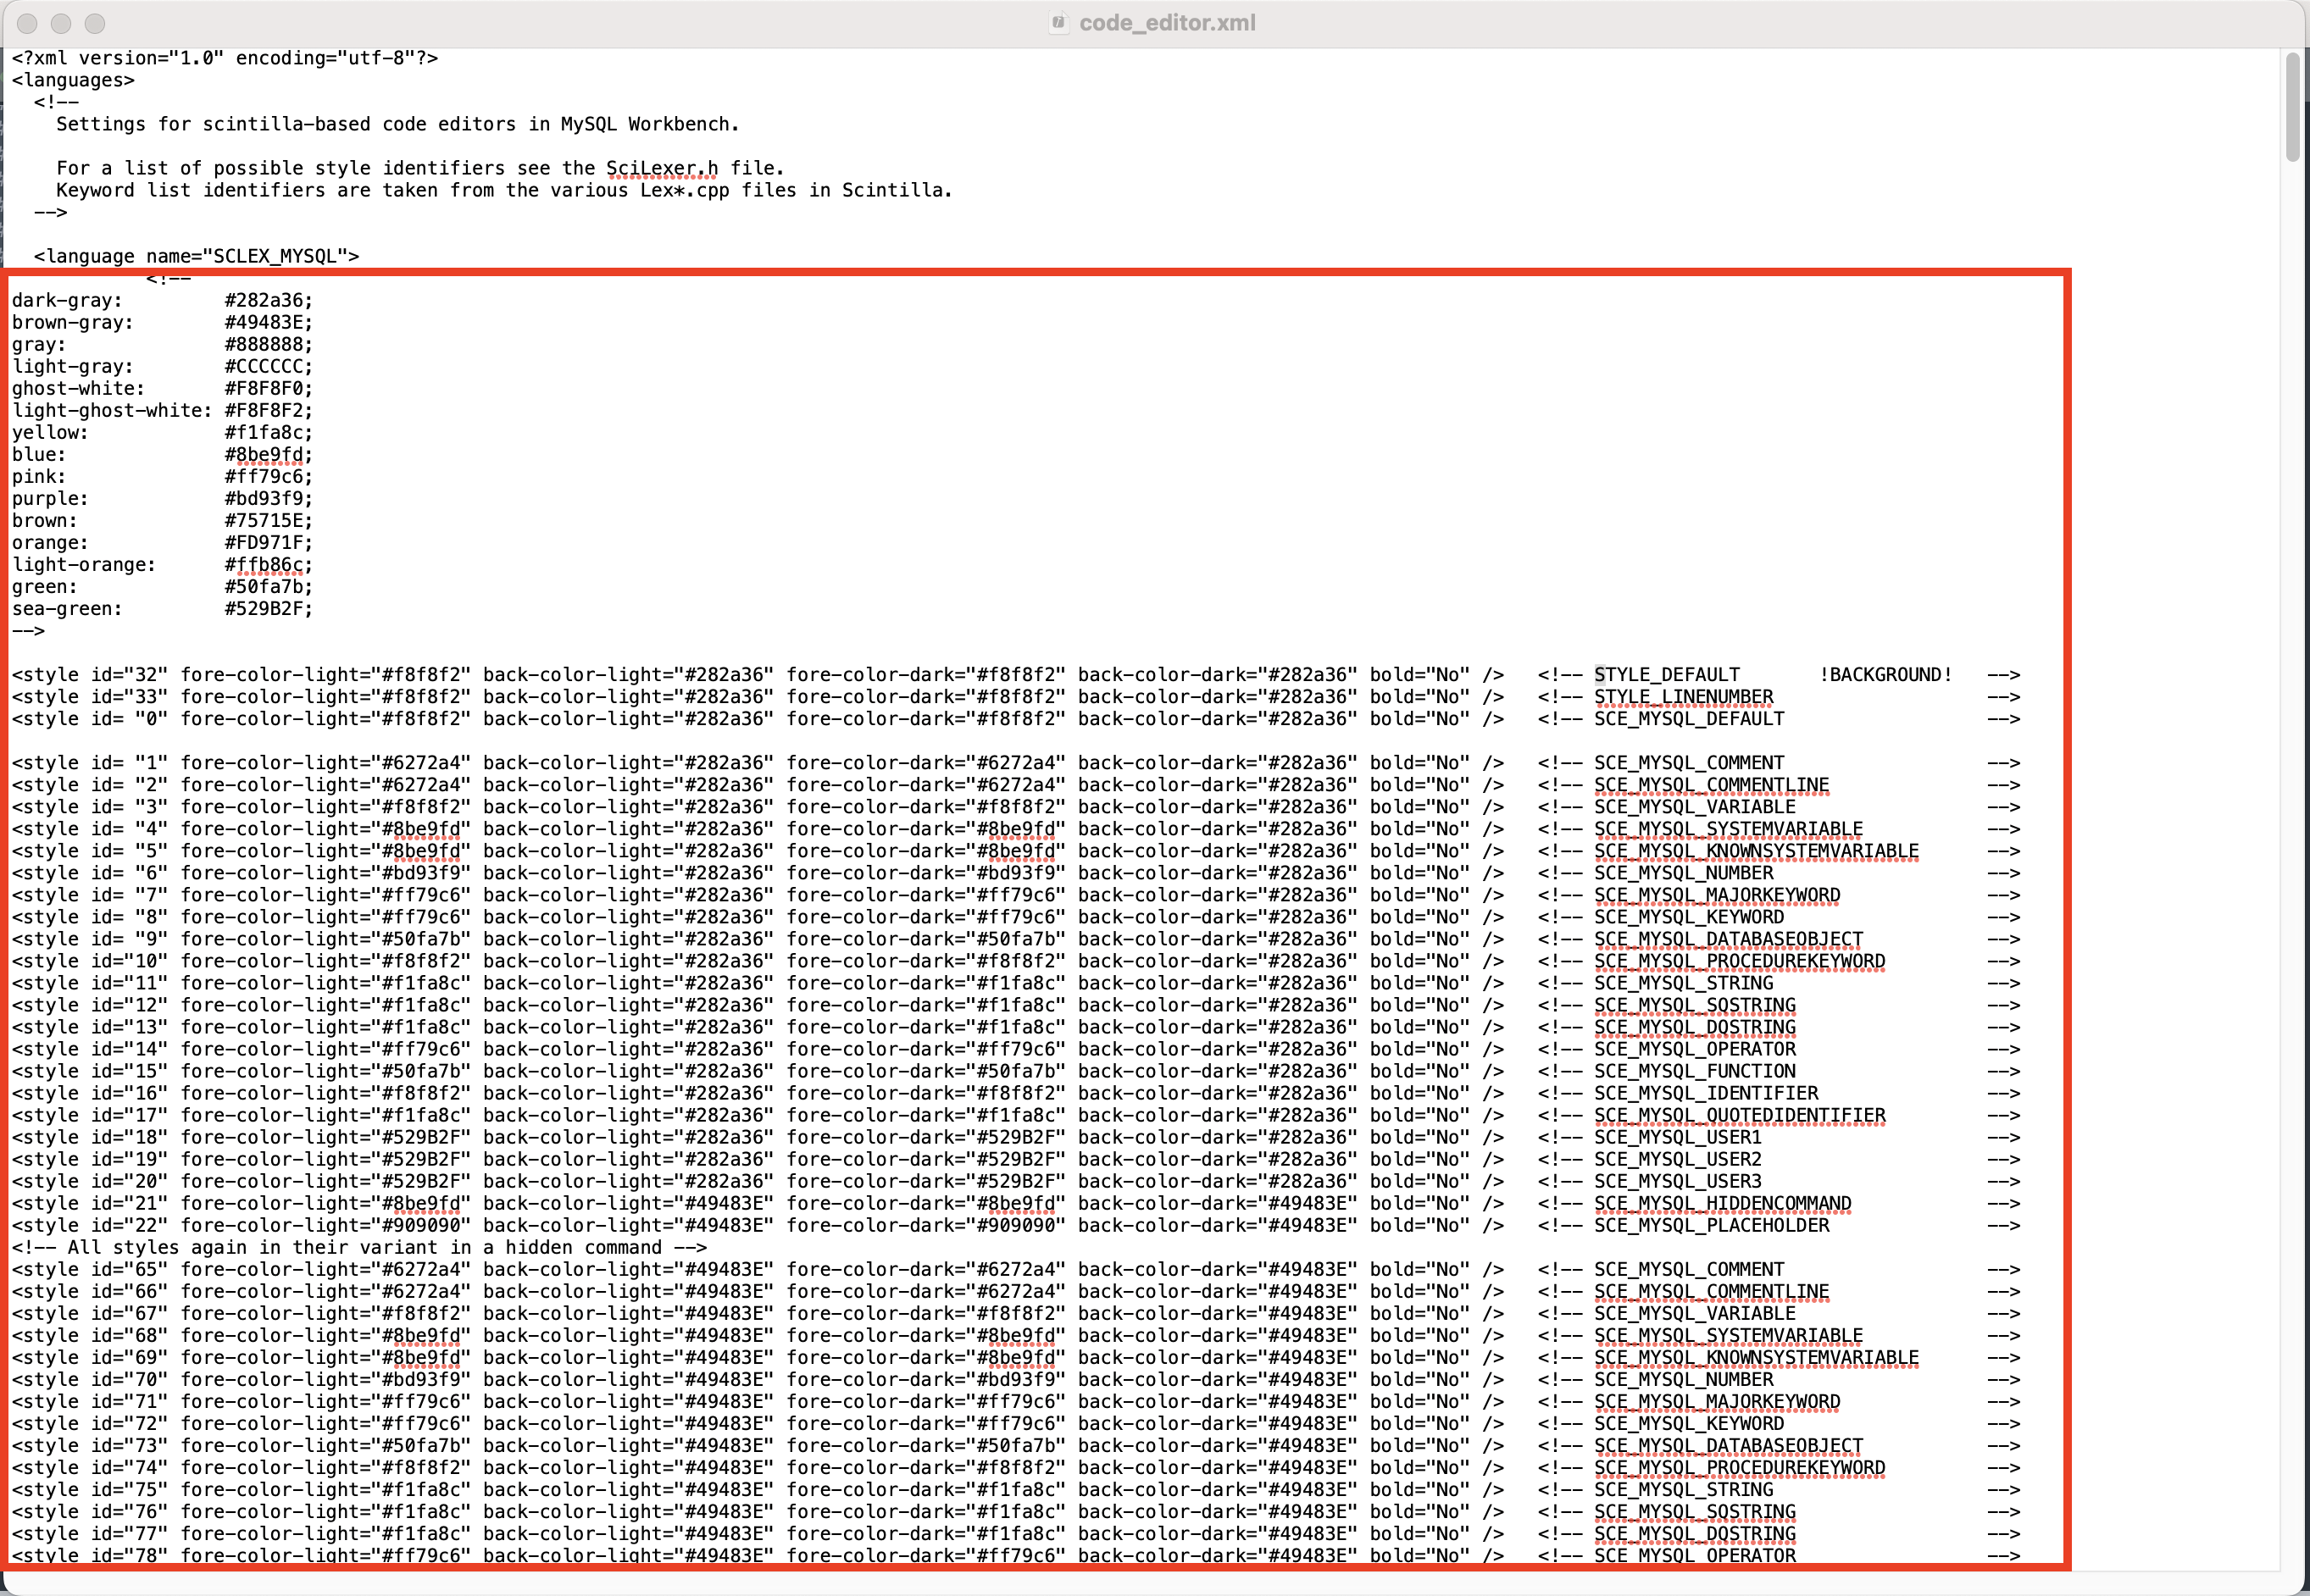Click the gray close window button
2310x1596 pixels.
click(28, 23)
